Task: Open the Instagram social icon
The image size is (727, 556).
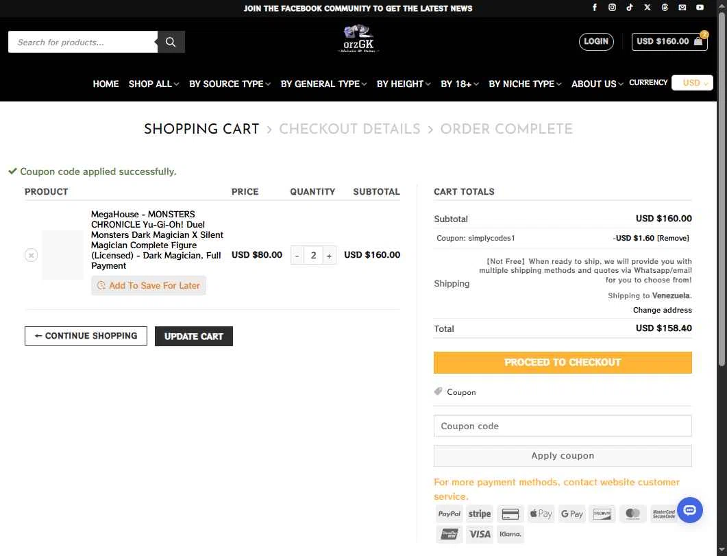Action: 612,8
